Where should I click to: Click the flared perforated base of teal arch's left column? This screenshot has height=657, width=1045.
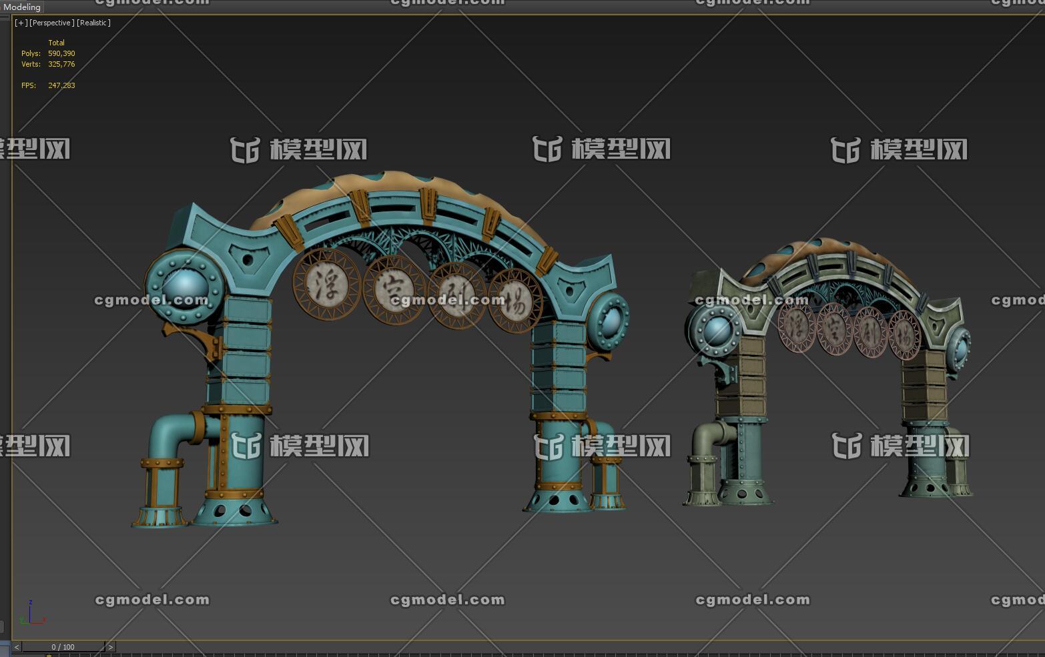pos(235,510)
